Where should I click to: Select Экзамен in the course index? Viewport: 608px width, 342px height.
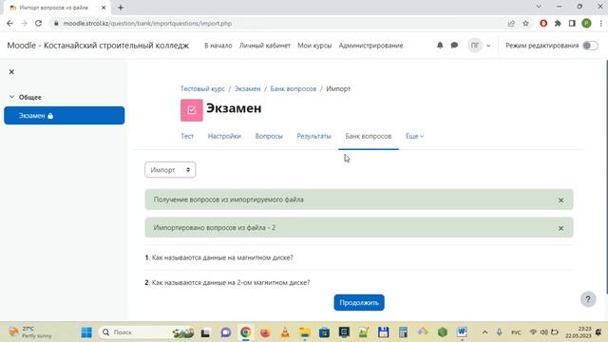(x=65, y=116)
